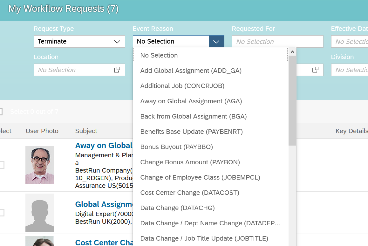The width and height of the screenshot is (368, 246).
Task: Select Data Change (DATACHG) option
Action: pyautogui.click(x=210, y=208)
